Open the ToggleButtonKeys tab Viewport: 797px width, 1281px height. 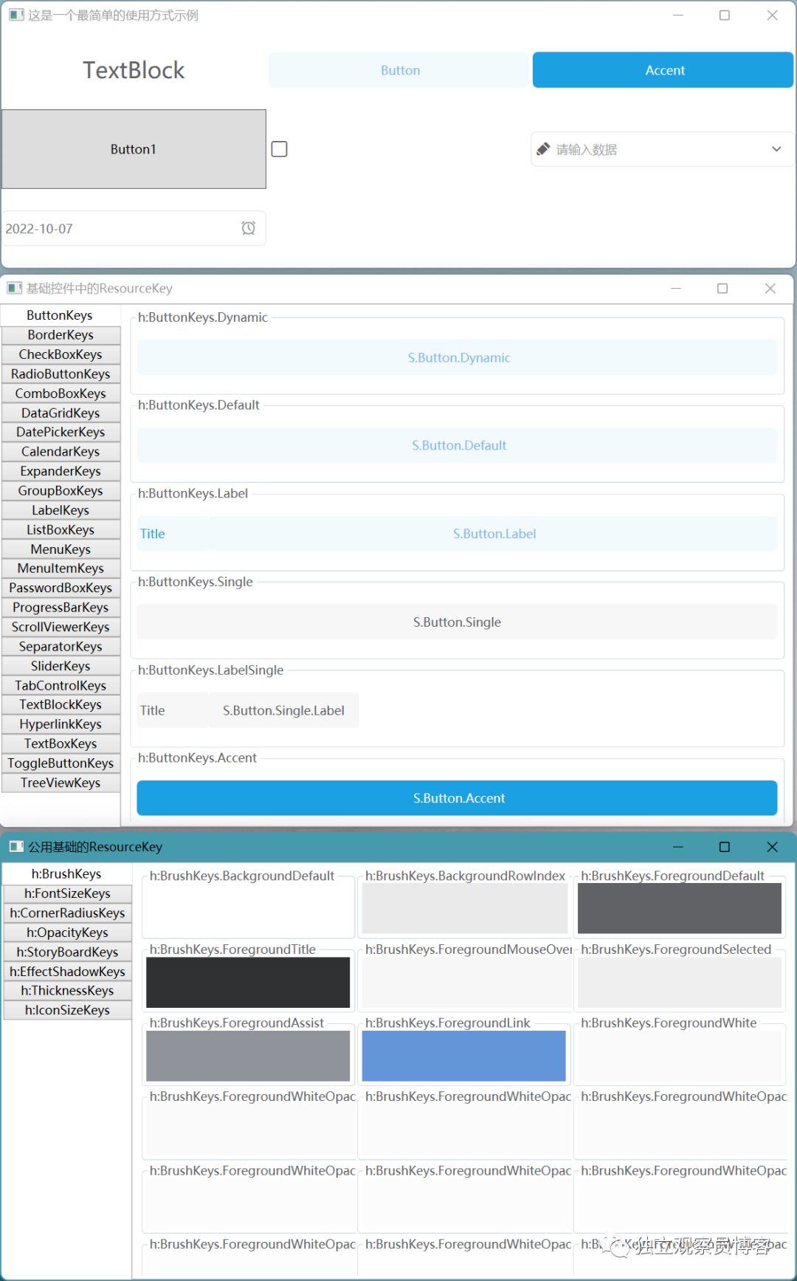[61, 763]
